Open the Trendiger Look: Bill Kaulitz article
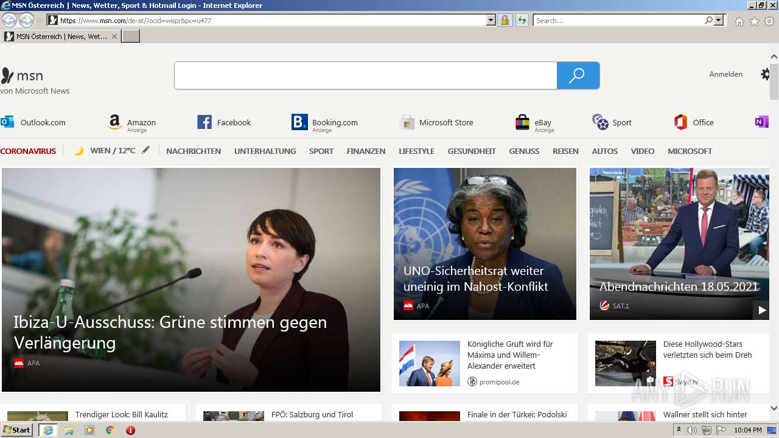The height and width of the screenshot is (438, 779). click(93, 414)
